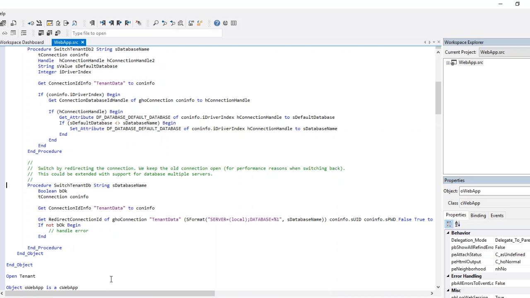
Task: Click the WebApp.src file icon in Workspace Explorer
Action: pos(454,62)
